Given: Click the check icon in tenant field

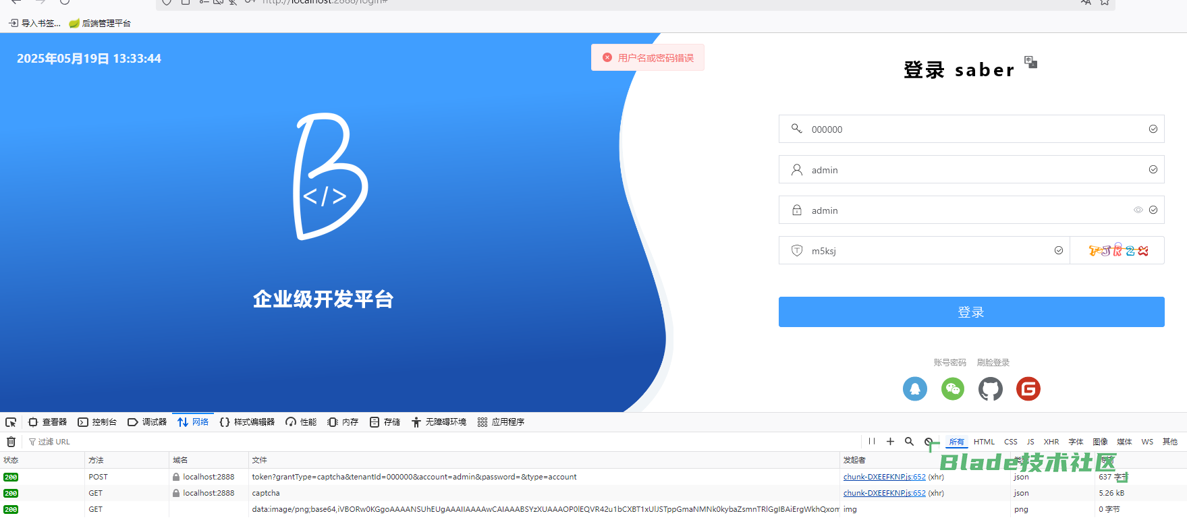Looking at the screenshot, I should (1153, 129).
